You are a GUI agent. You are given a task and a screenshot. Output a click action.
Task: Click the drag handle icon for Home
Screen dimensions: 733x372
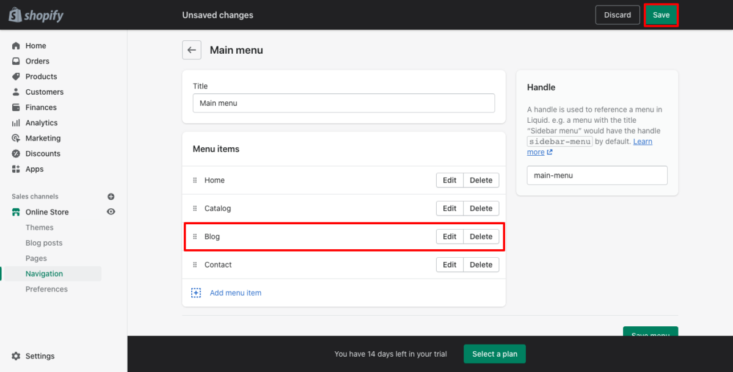tap(195, 180)
